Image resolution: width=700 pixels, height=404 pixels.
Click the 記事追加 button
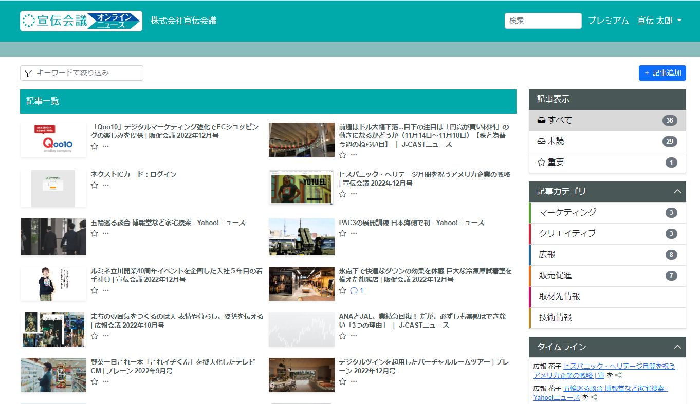point(662,73)
